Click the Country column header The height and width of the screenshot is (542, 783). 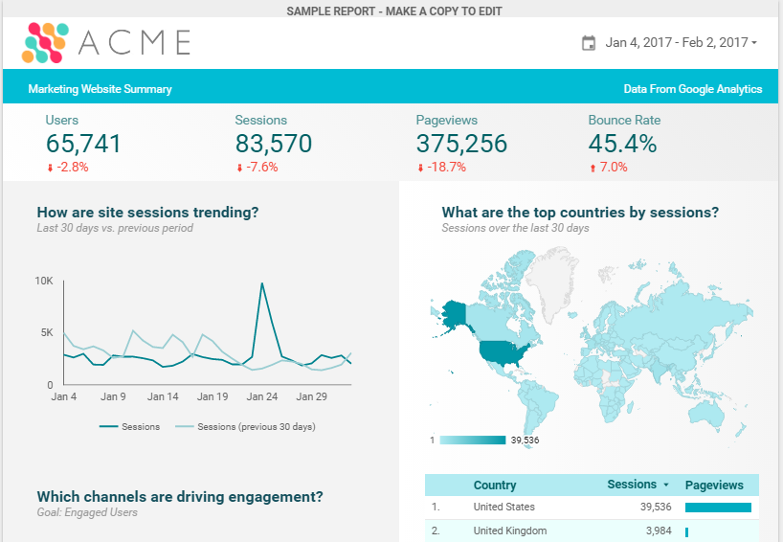click(x=495, y=486)
